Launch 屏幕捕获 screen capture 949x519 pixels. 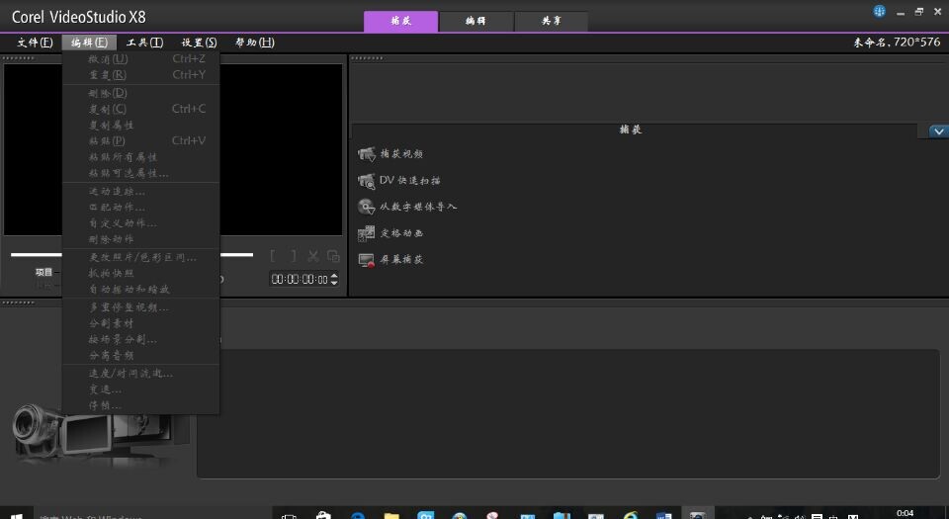coord(367,260)
